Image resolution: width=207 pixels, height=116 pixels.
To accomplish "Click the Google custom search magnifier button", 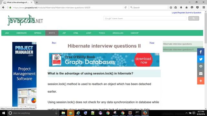I will tap(193, 18).
